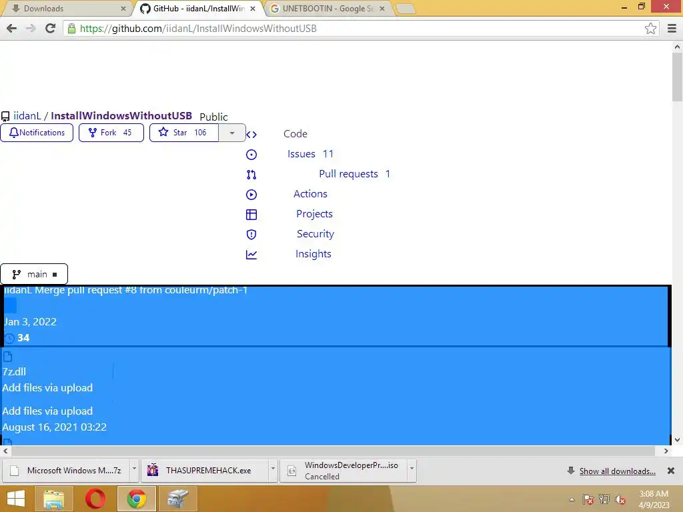
Task: Select the GitHub iidanL/InstallWin tab
Action: click(x=198, y=9)
